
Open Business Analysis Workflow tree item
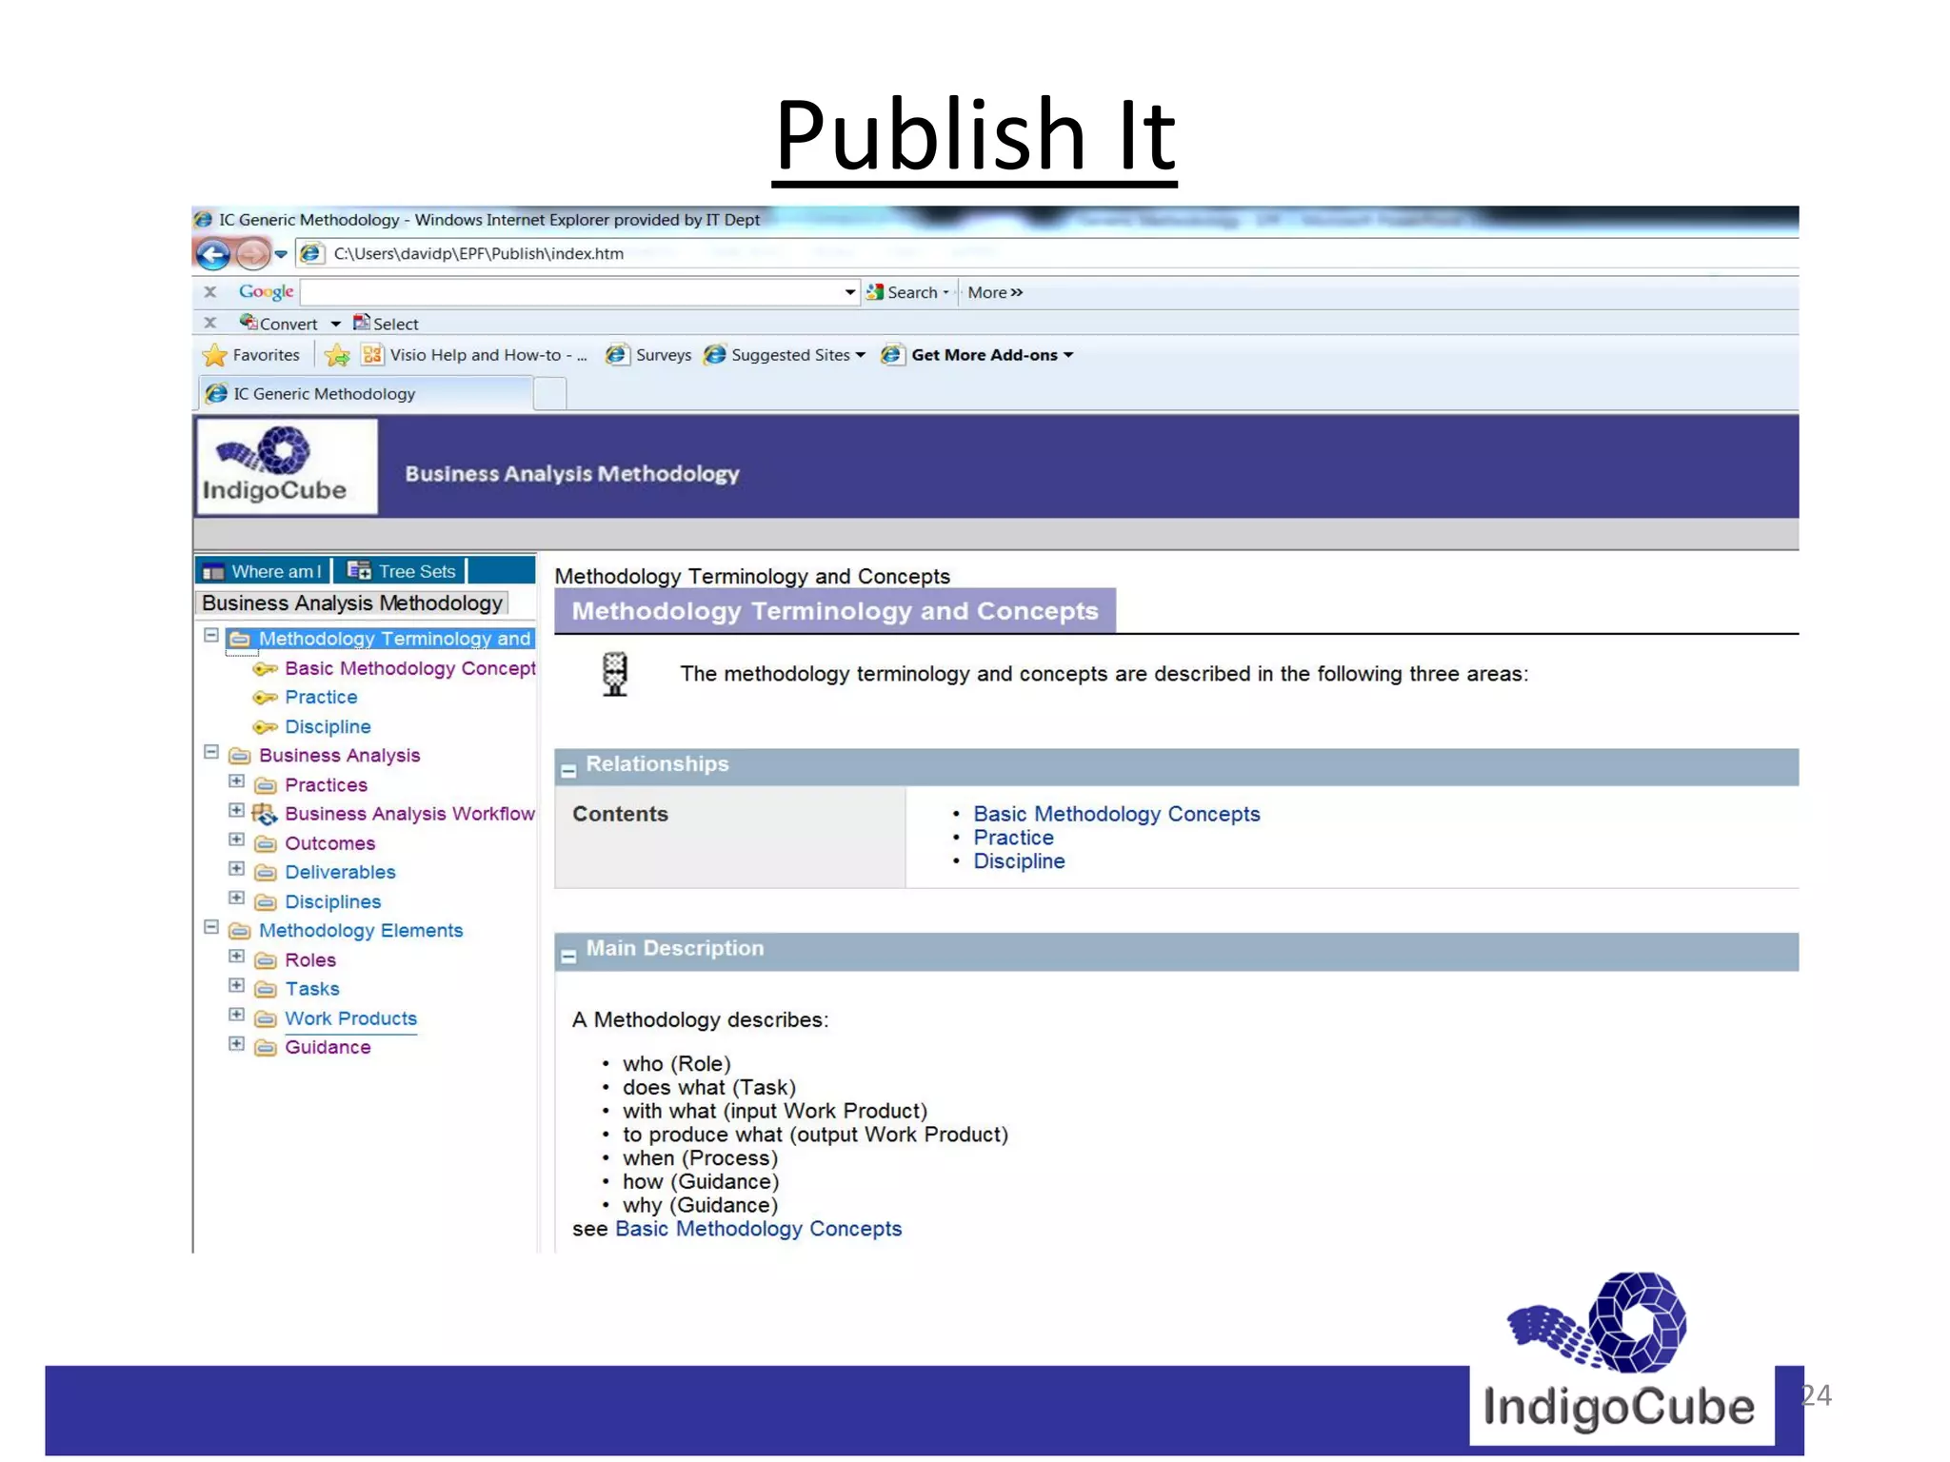point(409,814)
